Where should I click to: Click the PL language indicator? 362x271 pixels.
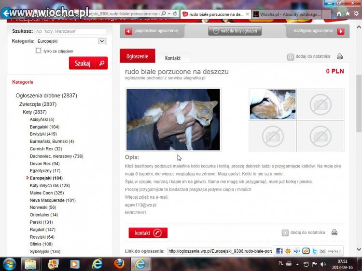coord(281,263)
